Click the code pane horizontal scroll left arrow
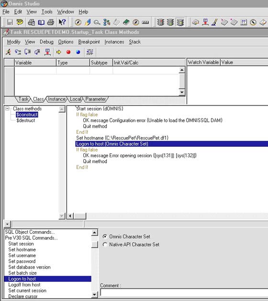The height and width of the screenshot is (301, 268). point(70,216)
